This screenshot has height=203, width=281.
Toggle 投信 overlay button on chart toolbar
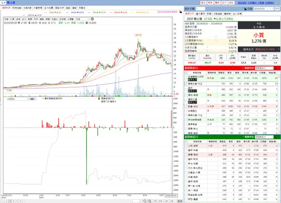click(18, 19)
